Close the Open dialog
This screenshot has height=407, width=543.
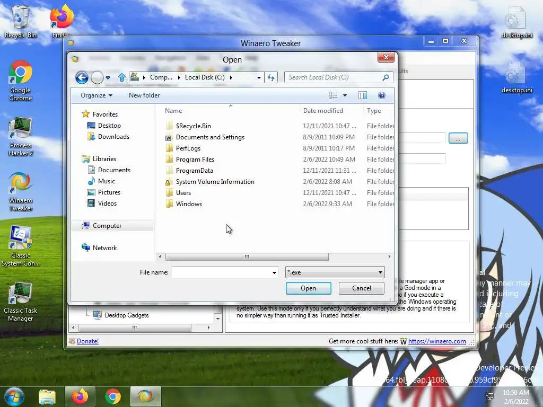tap(386, 57)
